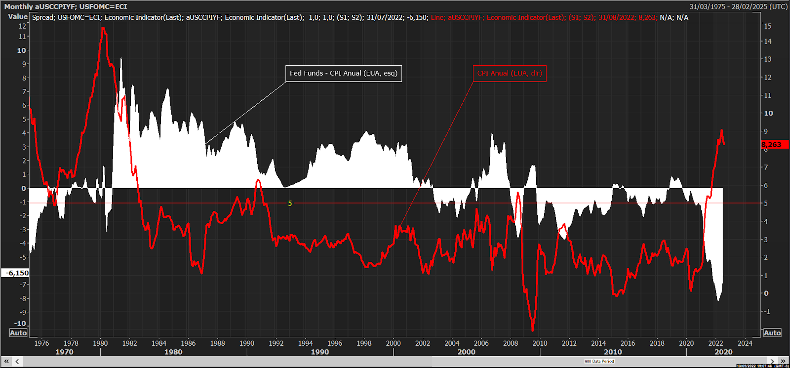Viewport: 790px width, 368px height.
Task: Click the 1976 year label on time axis
Action: tap(41, 343)
